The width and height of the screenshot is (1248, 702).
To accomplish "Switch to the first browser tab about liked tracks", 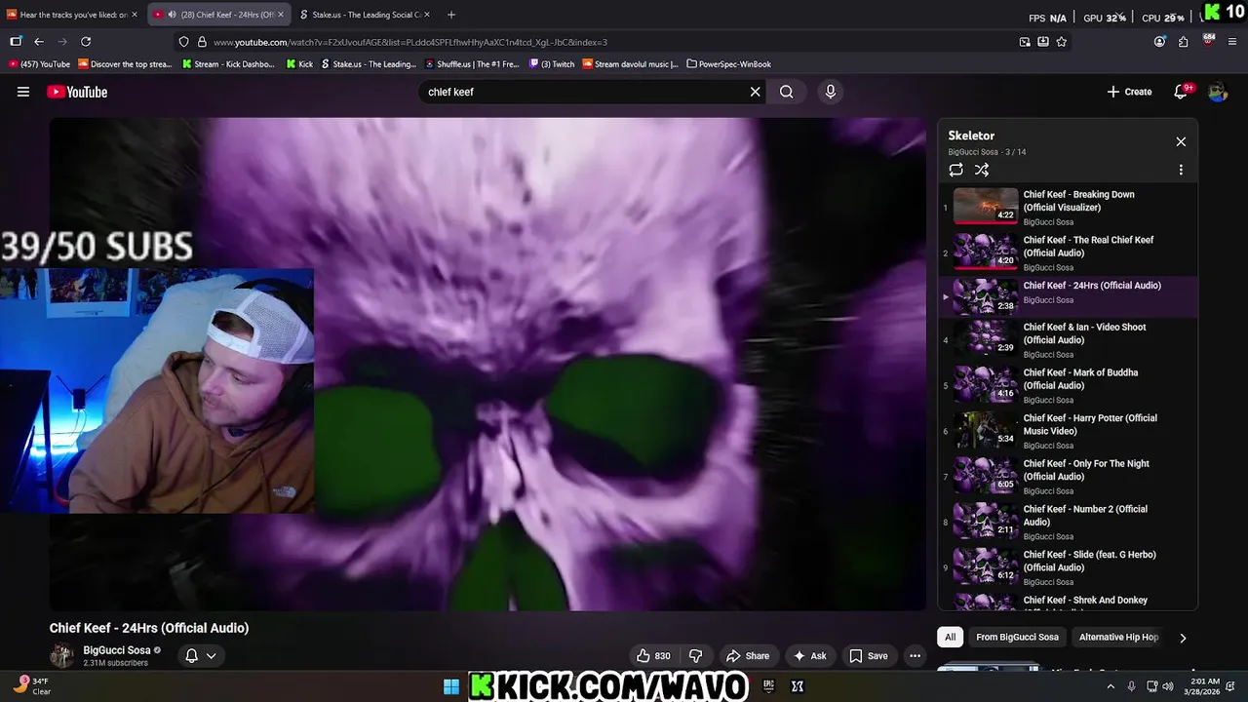I will [72, 15].
